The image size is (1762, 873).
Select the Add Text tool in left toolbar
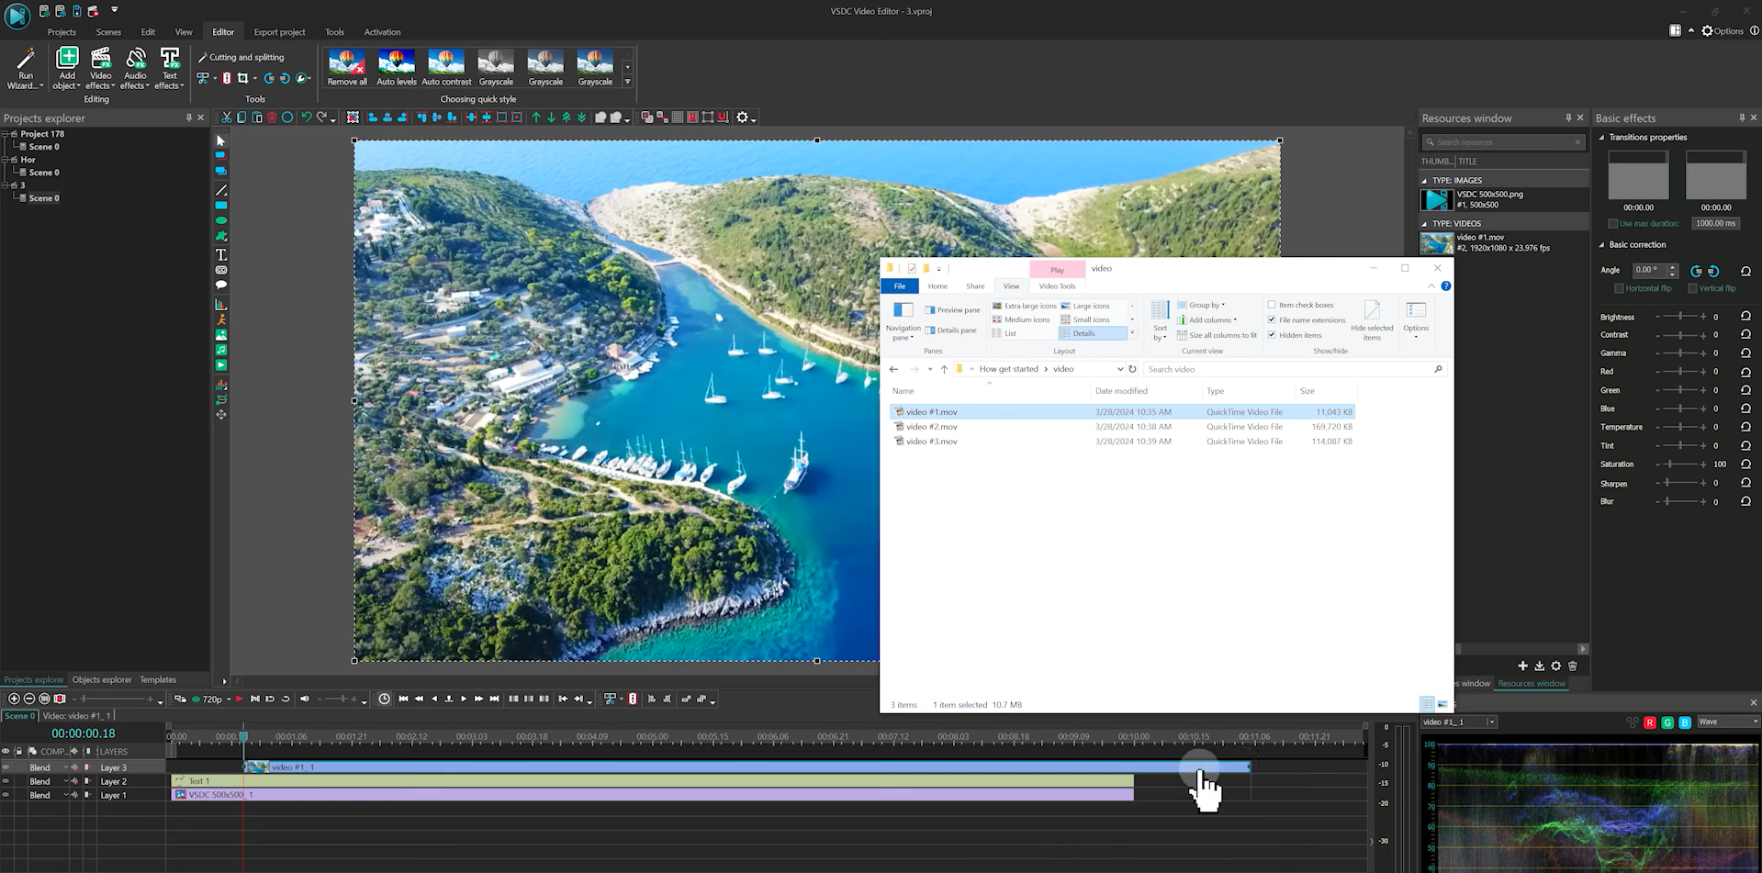click(x=220, y=254)
